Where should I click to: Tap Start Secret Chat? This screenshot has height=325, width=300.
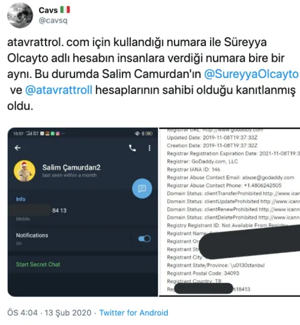click(38, 264)
